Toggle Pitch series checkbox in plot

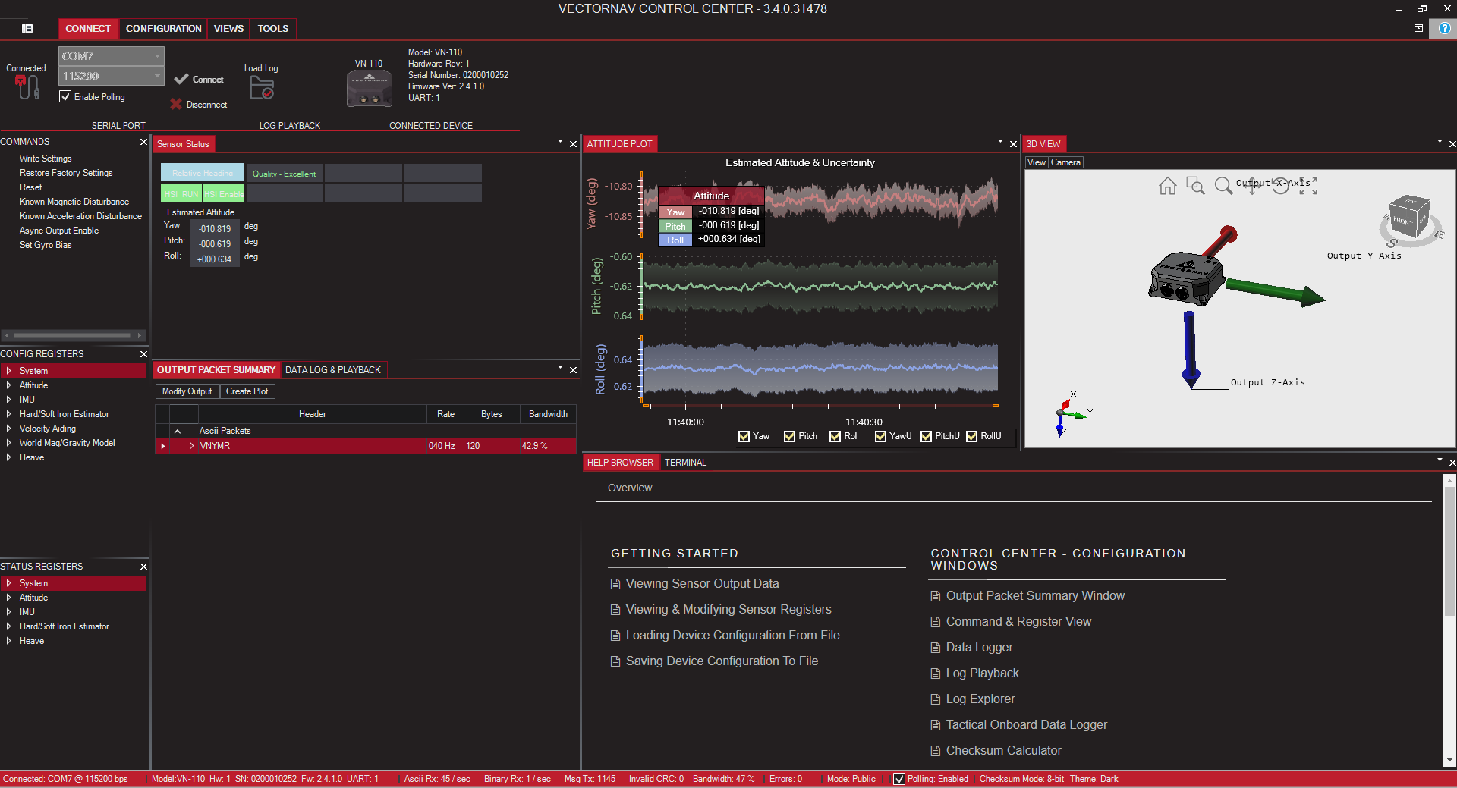(789, 436)
